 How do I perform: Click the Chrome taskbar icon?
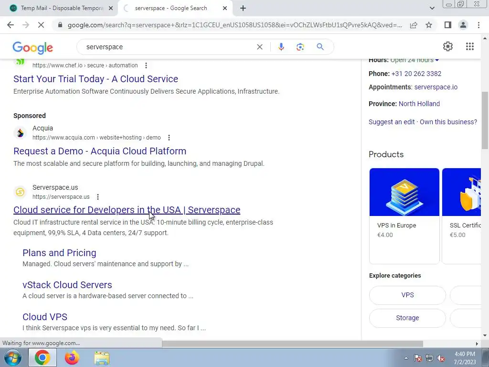click(x=43, y=357)
